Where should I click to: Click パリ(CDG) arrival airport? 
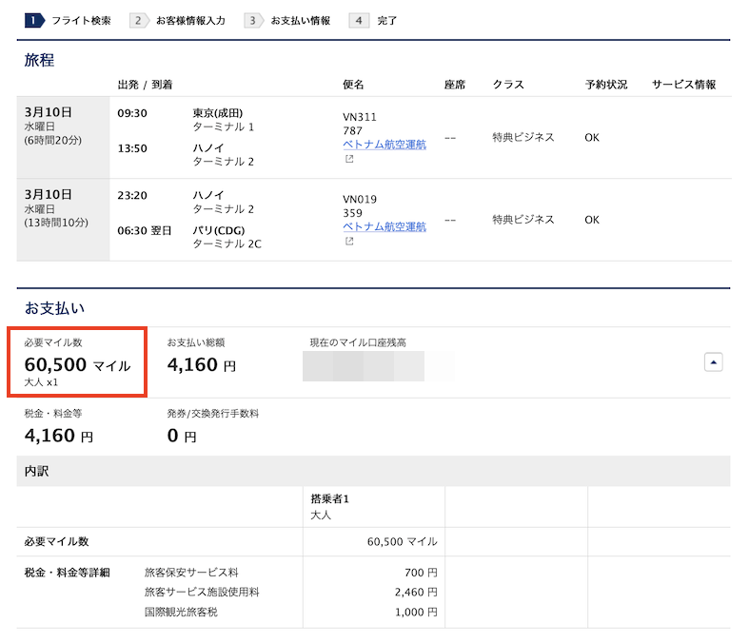[x=219, y=230]
